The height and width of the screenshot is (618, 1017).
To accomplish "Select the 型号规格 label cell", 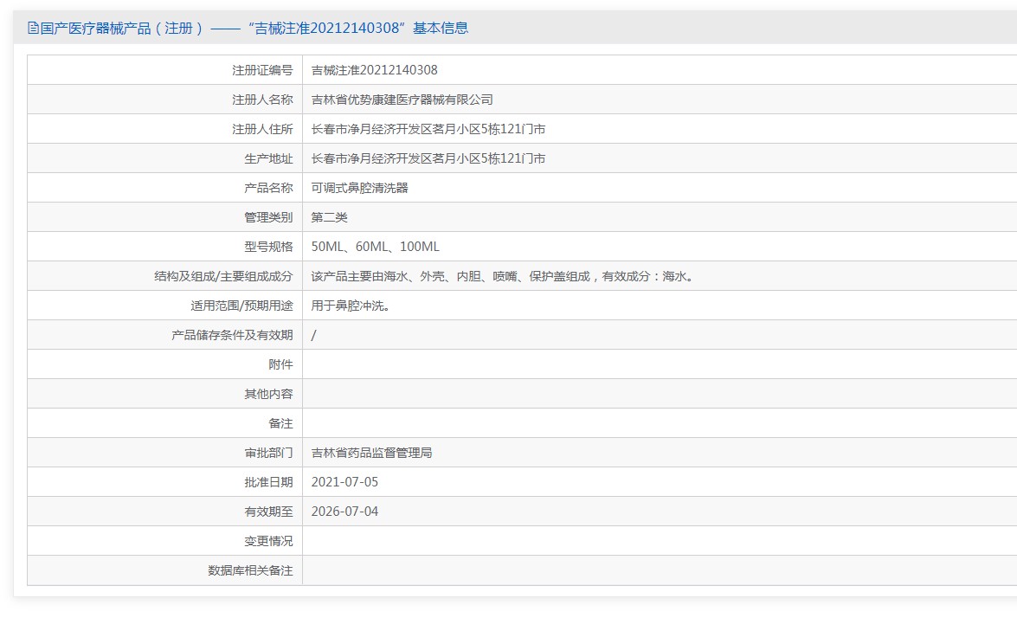I will point(164,247).
